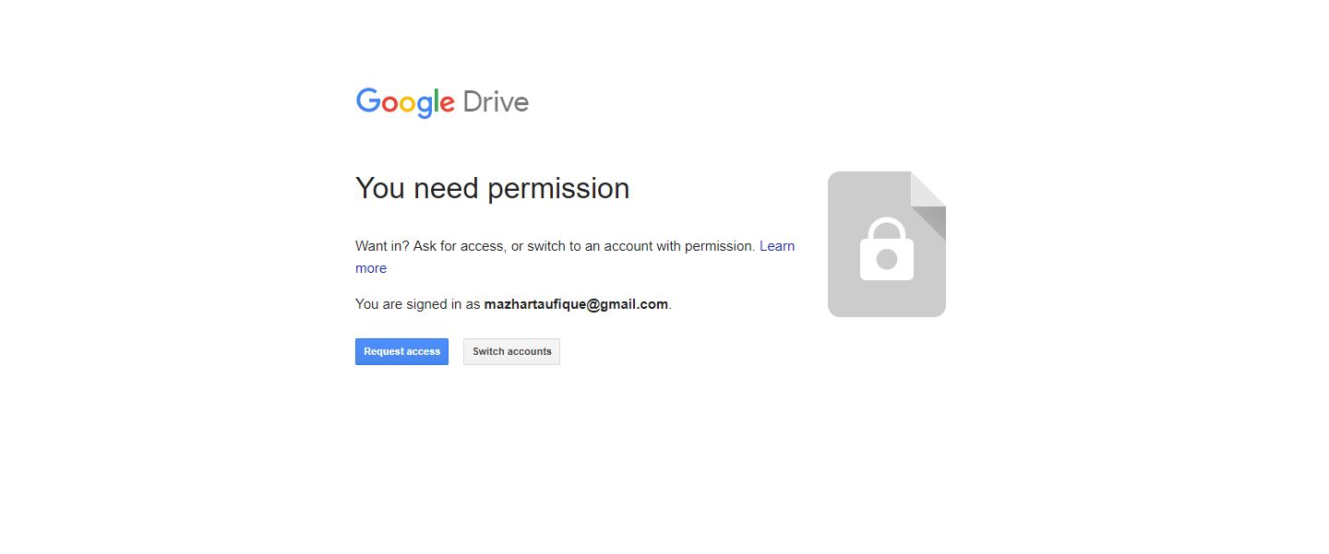The image size is (1329, 554).
Task: Click the Google Drive logo
Action: pos(442,102)
